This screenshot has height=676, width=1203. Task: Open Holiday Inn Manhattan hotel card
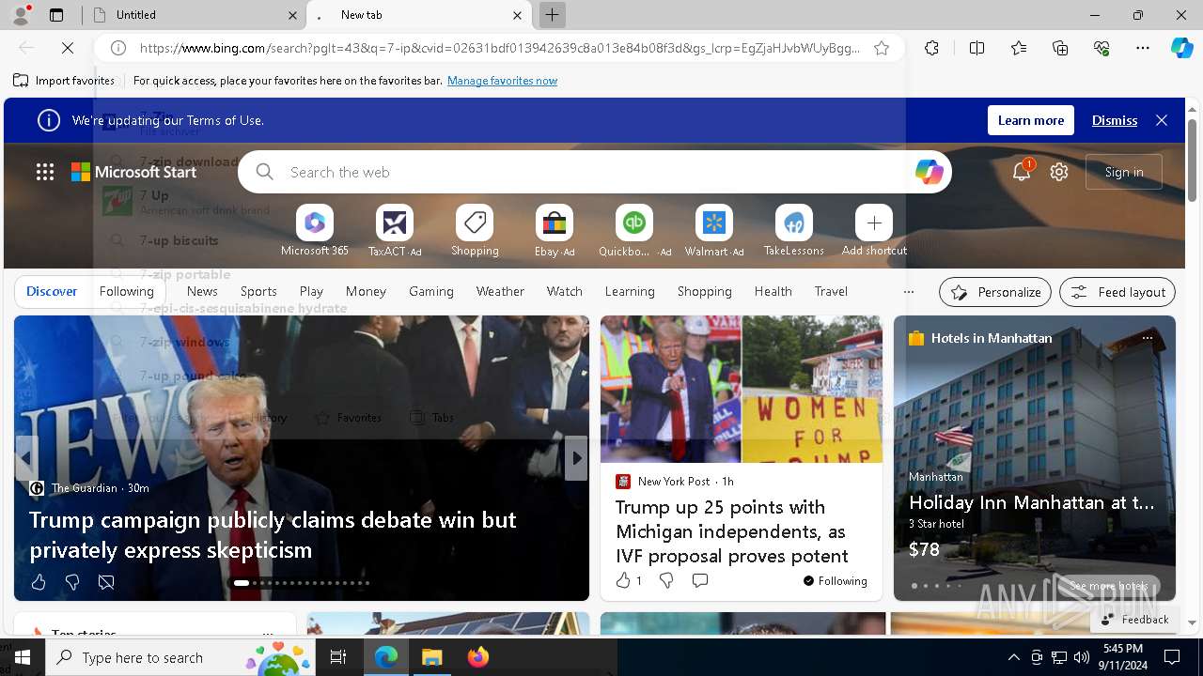point(1035,458)
